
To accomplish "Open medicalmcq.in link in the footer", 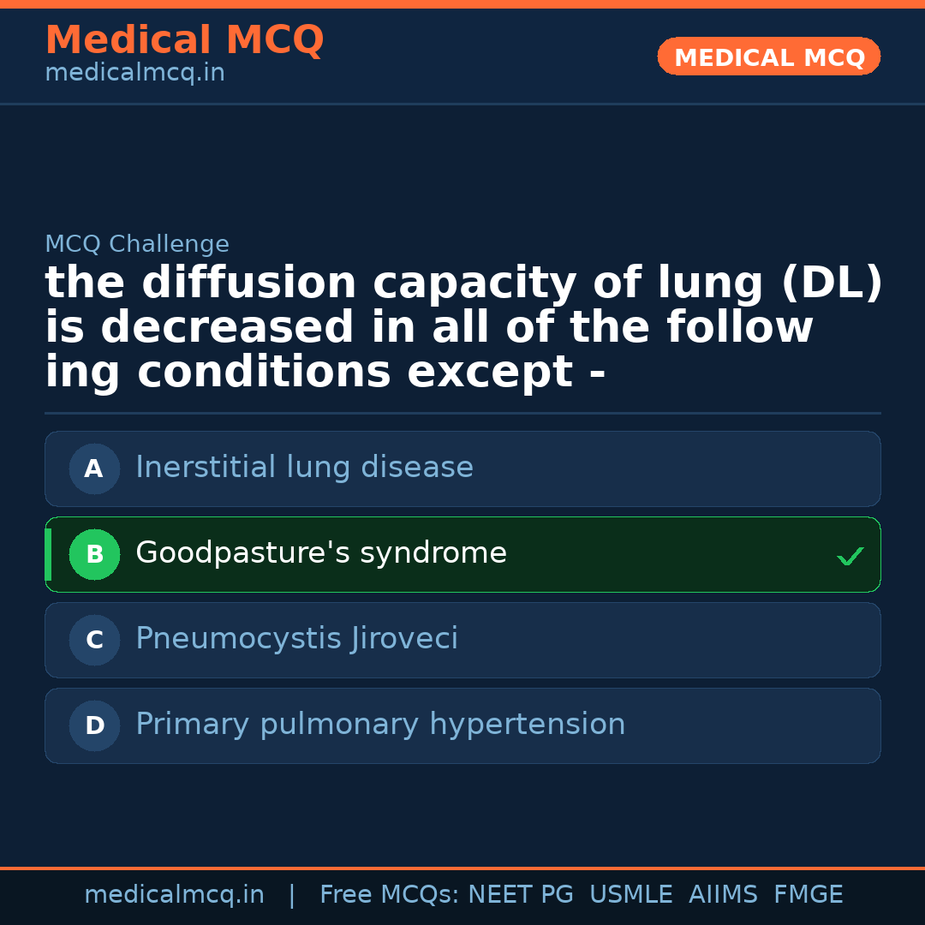I will tap(174, 895).
